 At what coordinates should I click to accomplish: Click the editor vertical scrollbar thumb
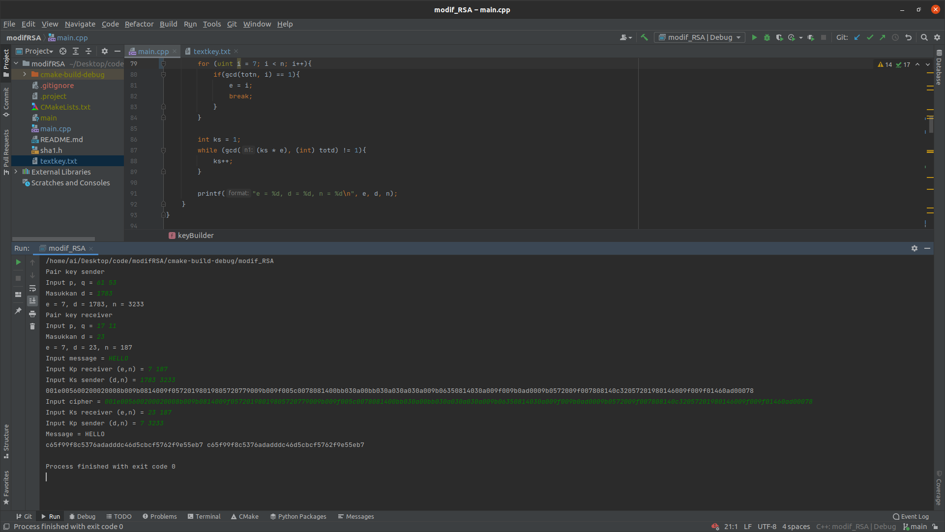coord(930,125)
